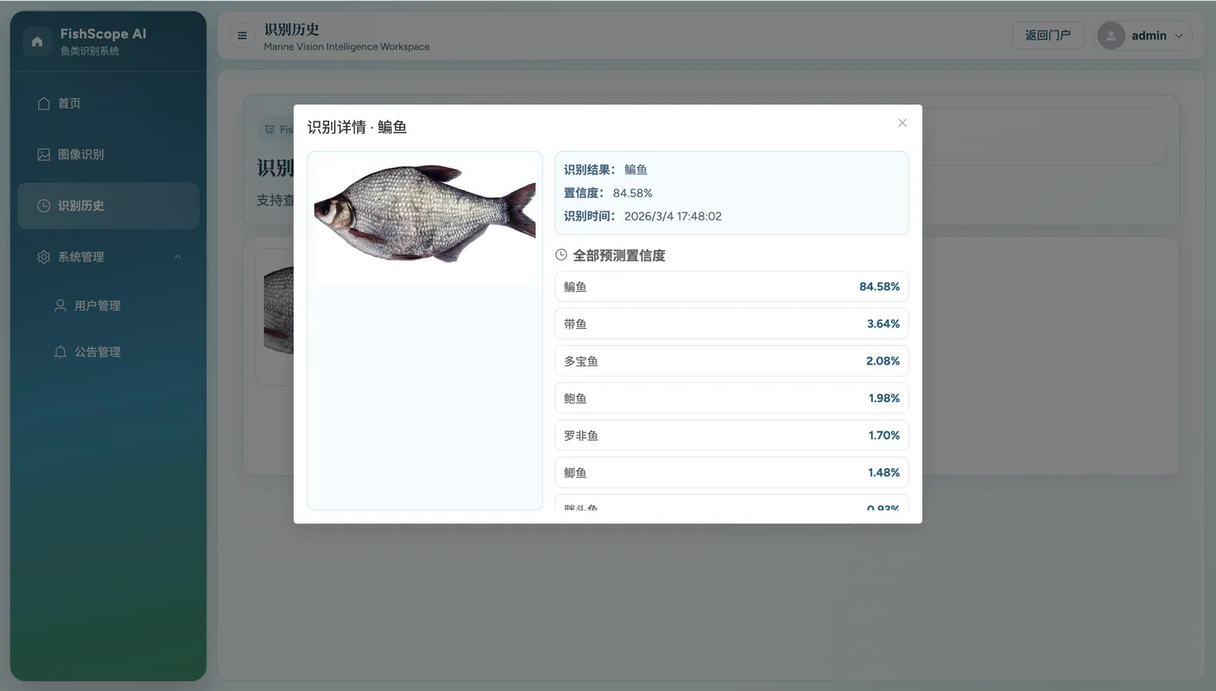Close the 识别详情 dialog

[902, 122]
